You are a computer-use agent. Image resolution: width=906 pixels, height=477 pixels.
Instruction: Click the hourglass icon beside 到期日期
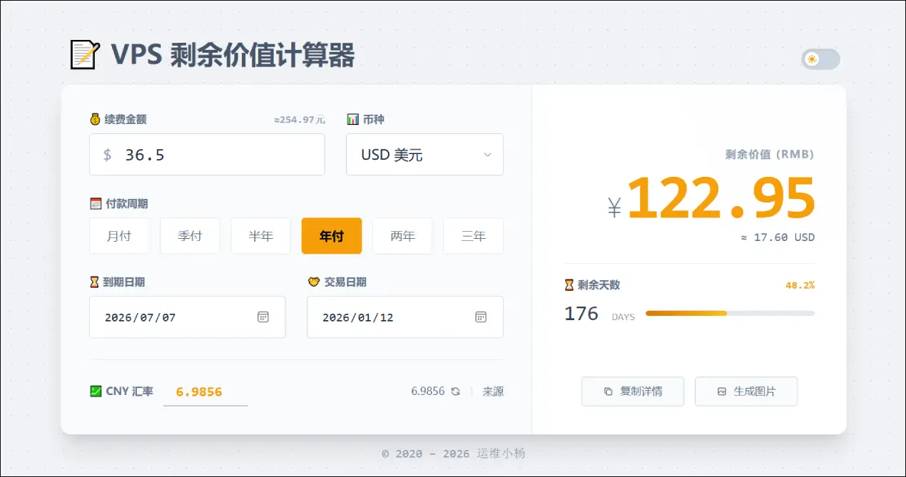95,282
